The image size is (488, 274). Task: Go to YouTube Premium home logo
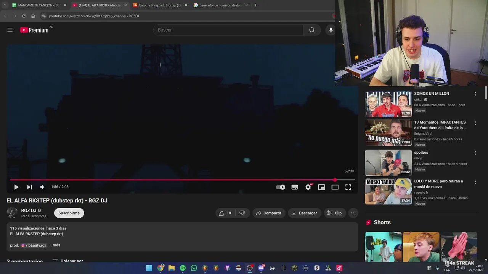(x=34, y=30)
